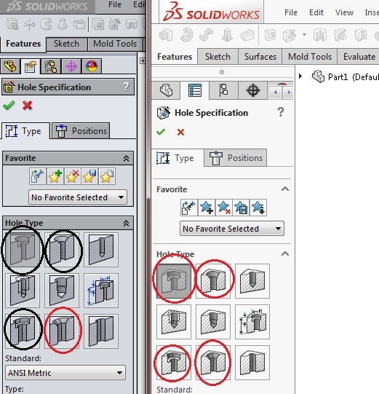The image size is (379, 394).
Task: Open Mold Tools tab in left window
Action: (115, 44)
